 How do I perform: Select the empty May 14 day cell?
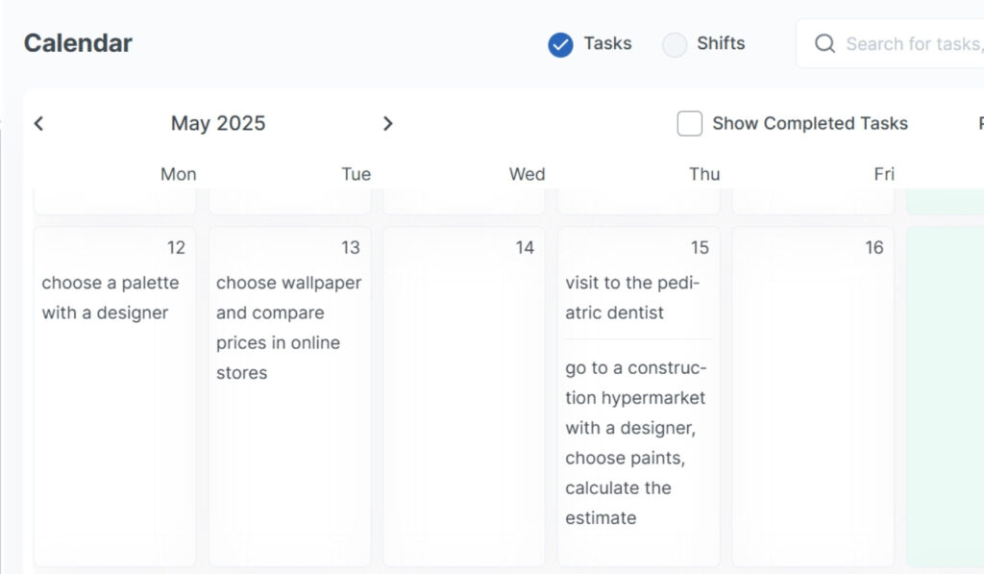(x=463, y=404)
